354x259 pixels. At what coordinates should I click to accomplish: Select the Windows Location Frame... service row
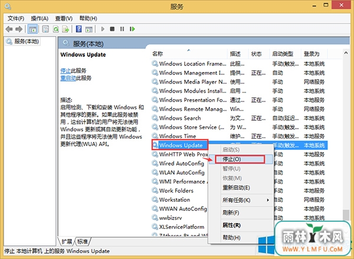239,64
